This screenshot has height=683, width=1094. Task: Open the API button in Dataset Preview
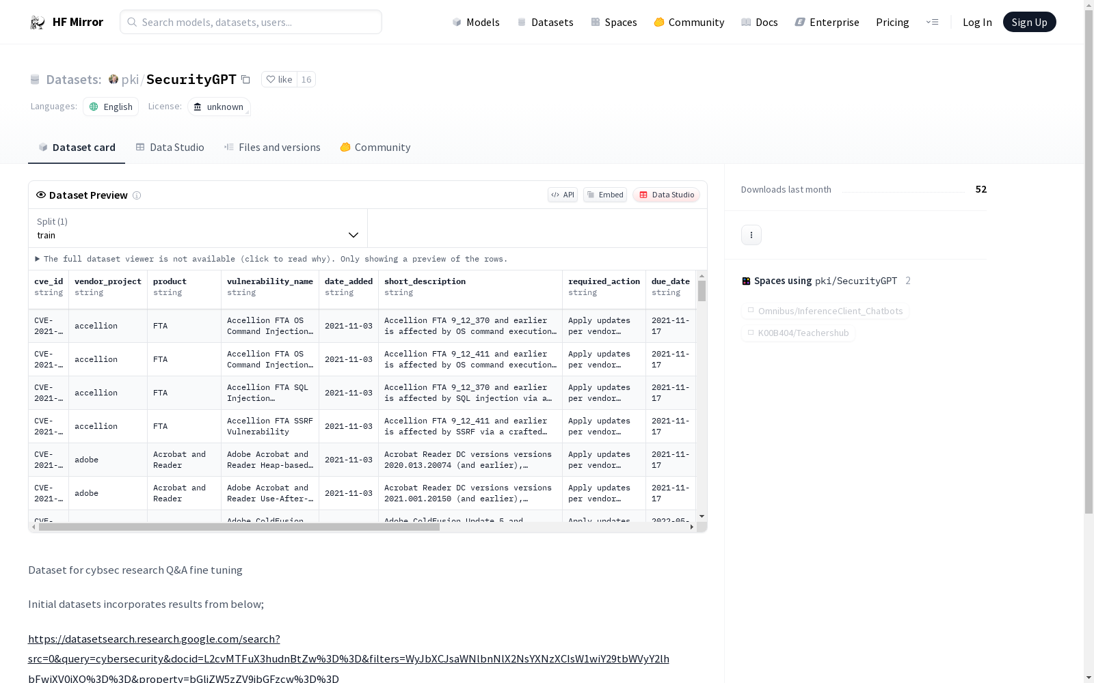(x=563, y=195)
